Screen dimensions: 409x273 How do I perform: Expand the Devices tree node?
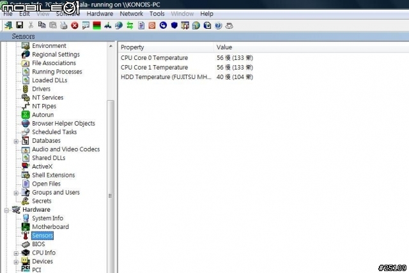(x=16, y=262)
